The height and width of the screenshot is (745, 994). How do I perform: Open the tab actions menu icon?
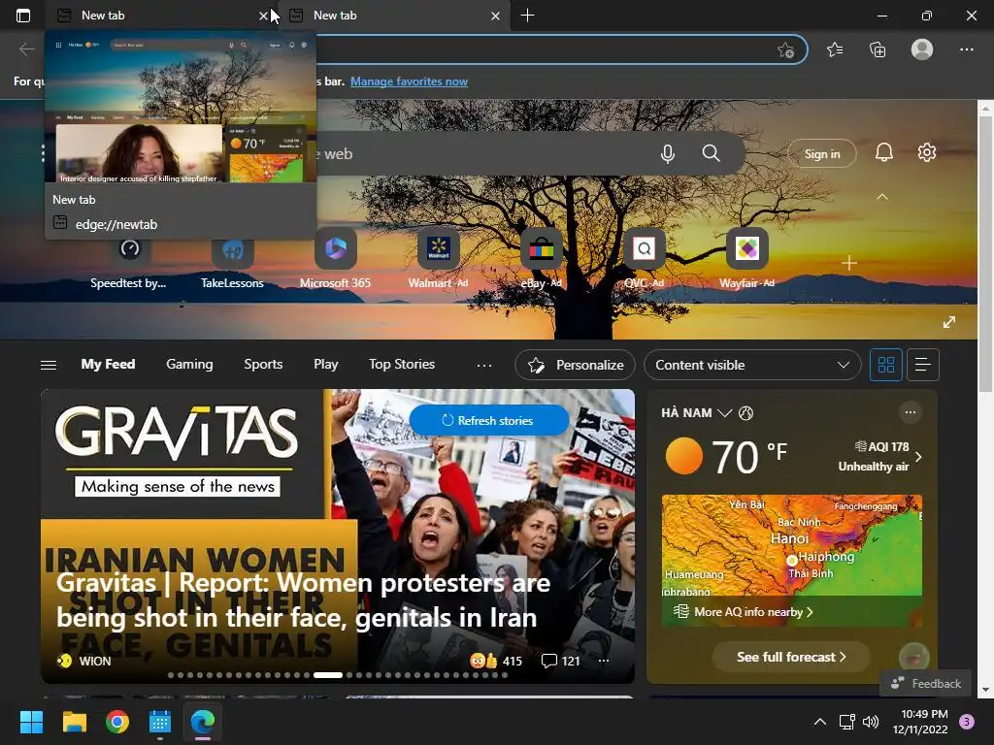click(x=23, y=16)
